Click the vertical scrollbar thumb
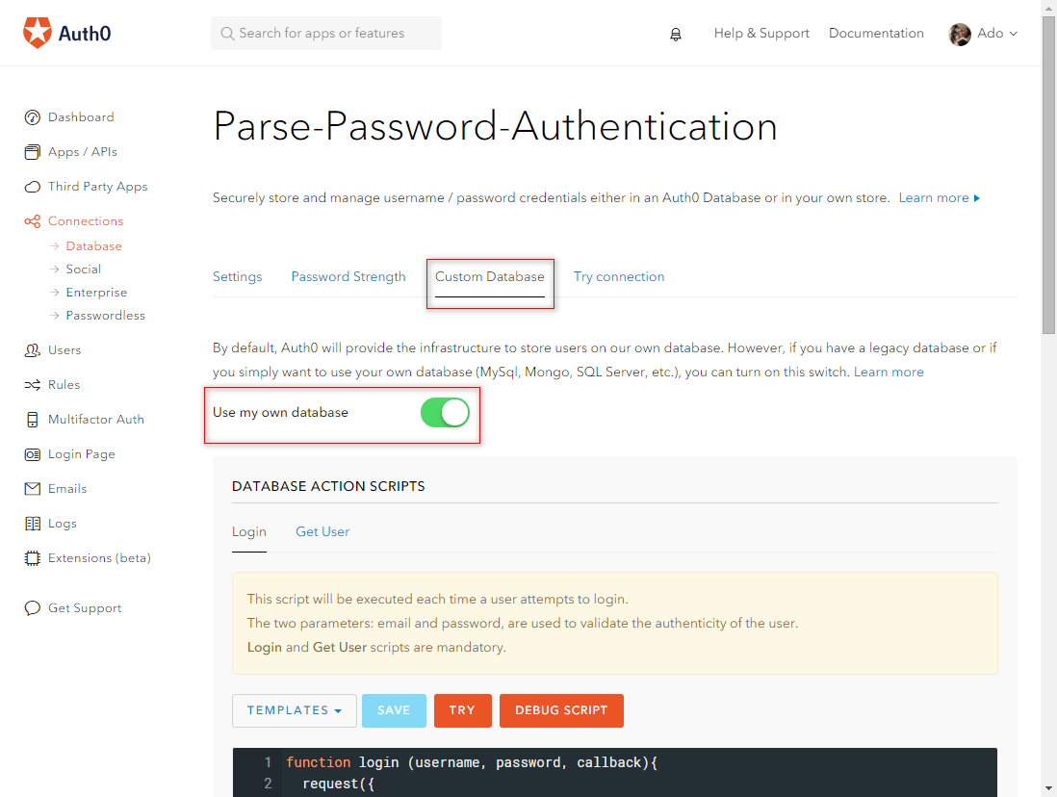The width and height of the screenshot is (1057, 797). 1048,175
